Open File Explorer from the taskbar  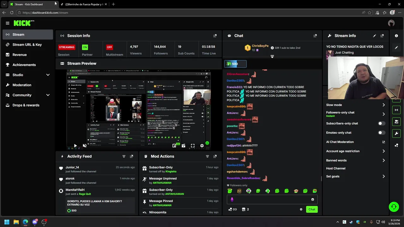click(16, 222)
